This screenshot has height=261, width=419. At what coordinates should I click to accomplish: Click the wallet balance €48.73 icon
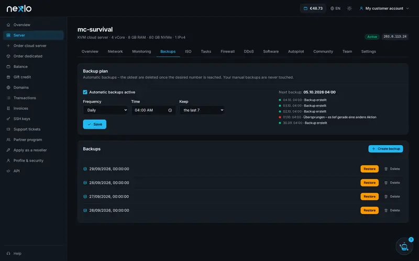(305, 8)
